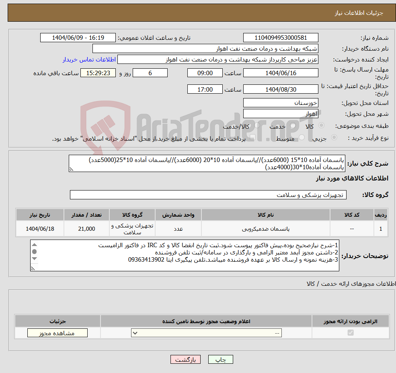
Task: Click resize handle of general description box
Action: [71, 169]
